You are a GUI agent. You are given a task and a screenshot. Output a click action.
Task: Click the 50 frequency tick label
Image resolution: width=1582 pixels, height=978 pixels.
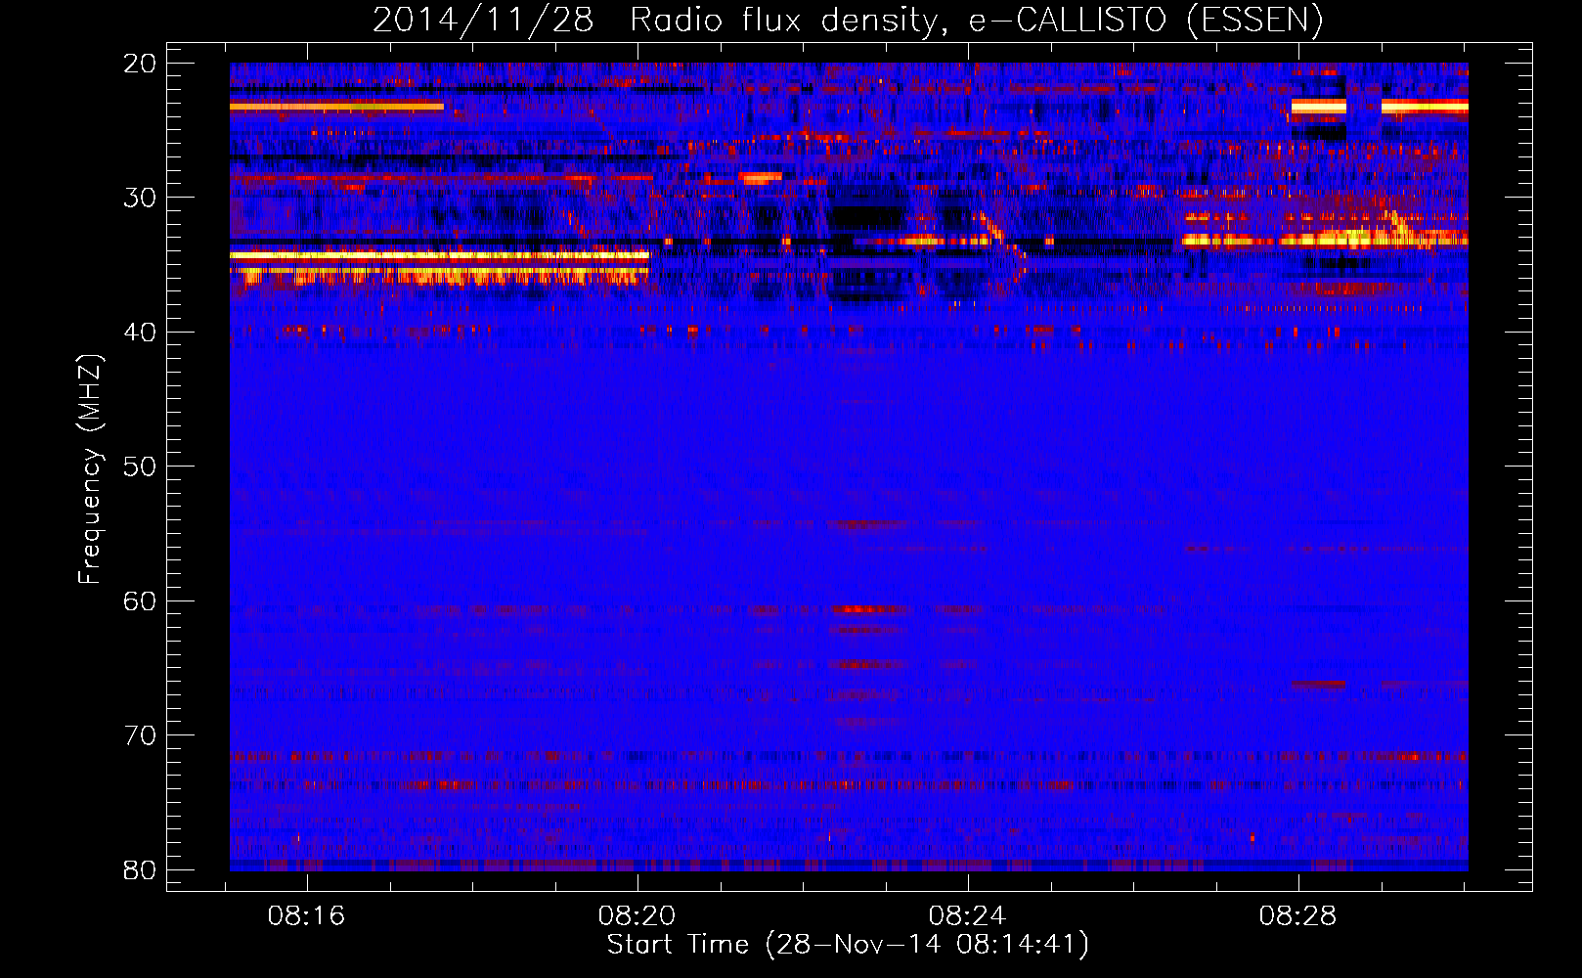pos(140,467)
